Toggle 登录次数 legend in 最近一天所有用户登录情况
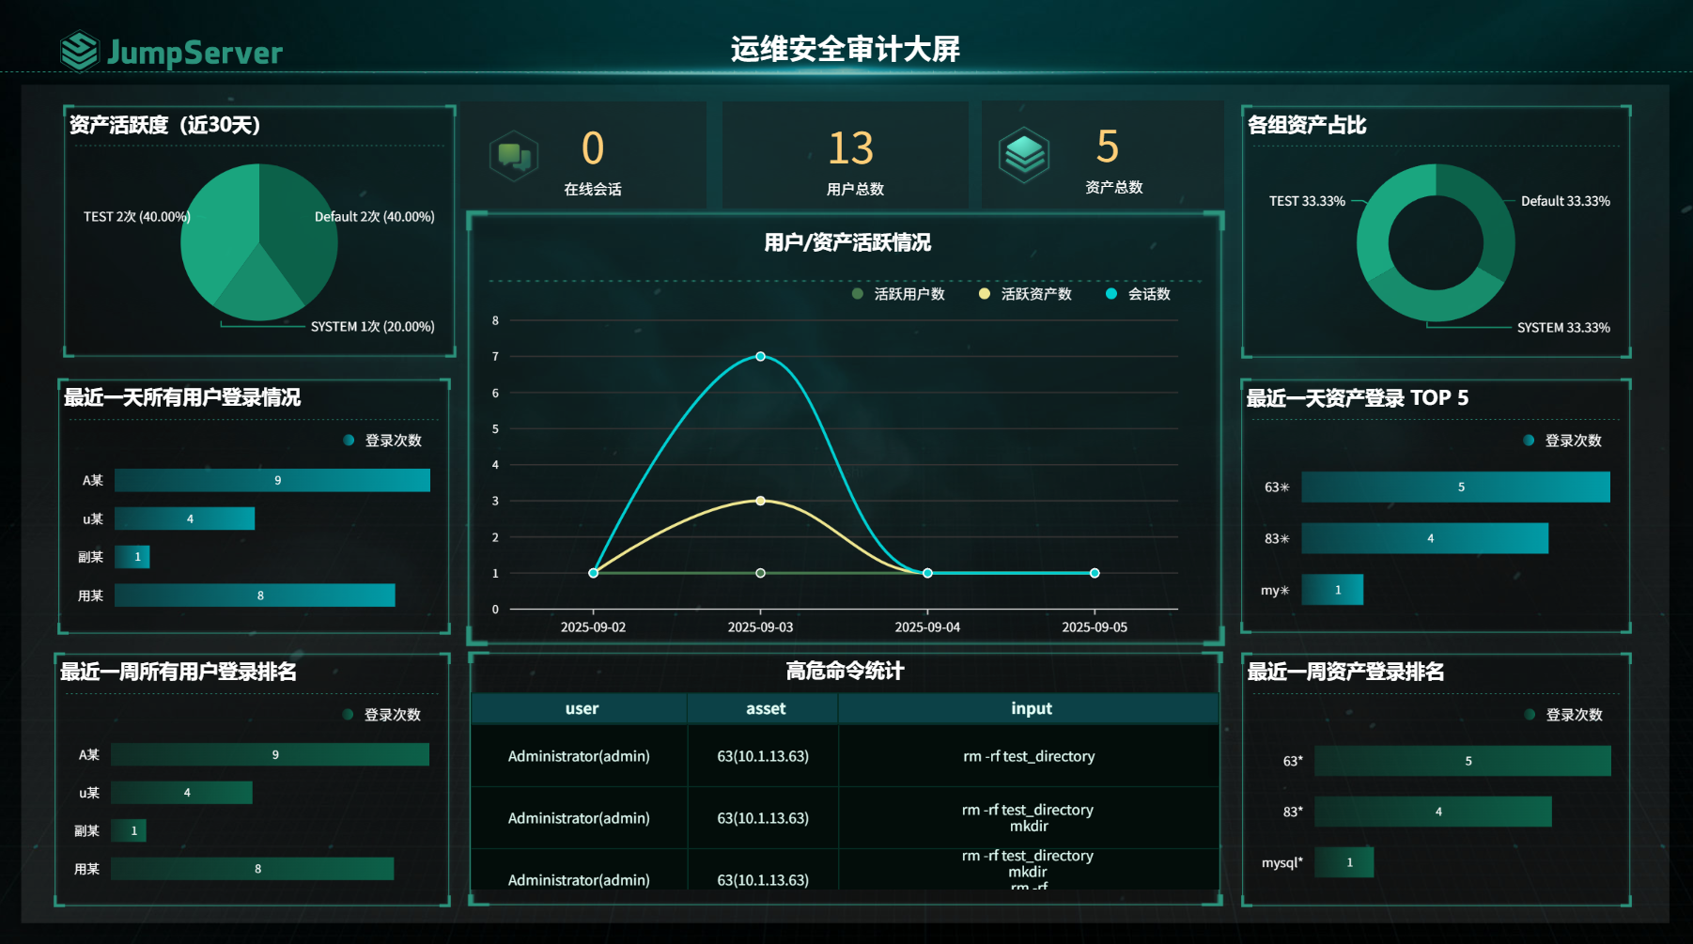Screen dimensions: 1693x944 point(382,441)
